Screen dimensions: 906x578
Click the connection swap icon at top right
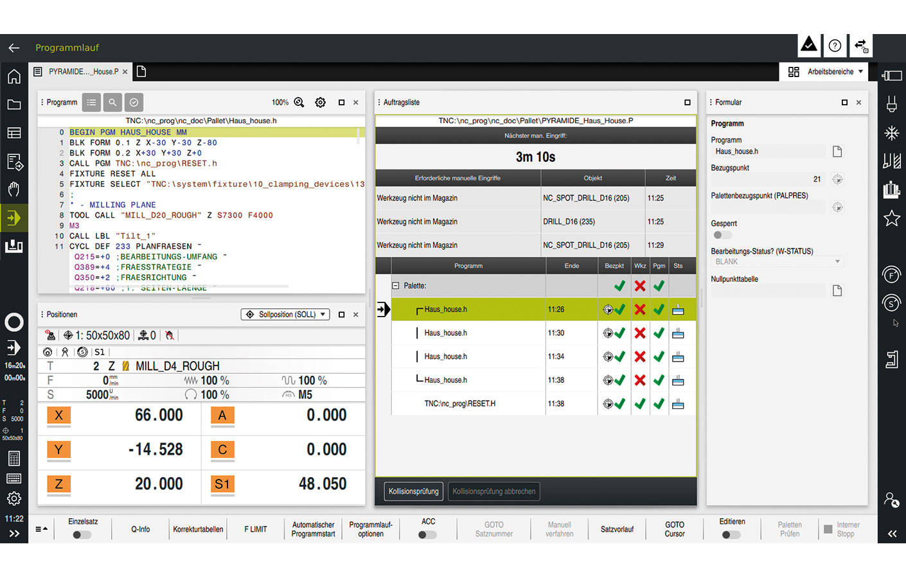(861, 46)
